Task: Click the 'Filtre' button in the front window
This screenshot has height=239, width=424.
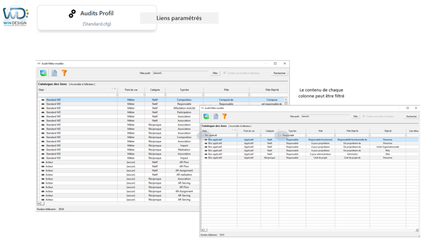Action: coord(355,116)
